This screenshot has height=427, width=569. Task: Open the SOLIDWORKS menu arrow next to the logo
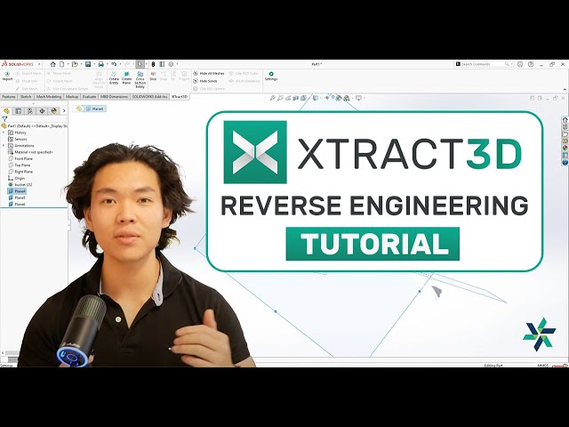tap(39, 64)
